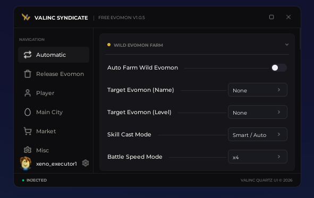This screenshot has height=198, width=314.
Task: Click the Release Evomon trash icon
Action: [x=28, y=74]
